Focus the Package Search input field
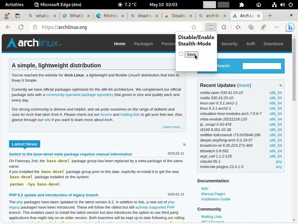298x224 pixels. click(x=262, y=66)
